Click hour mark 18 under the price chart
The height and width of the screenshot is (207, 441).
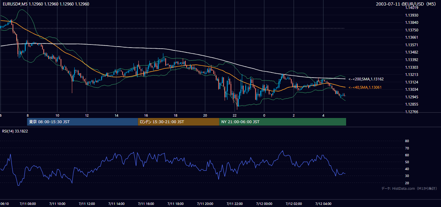176,115
